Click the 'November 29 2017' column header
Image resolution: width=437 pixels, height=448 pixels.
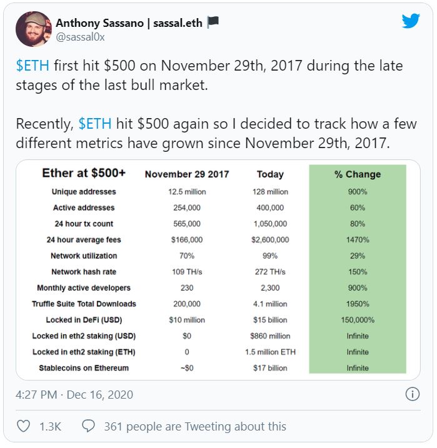(187, 174)
